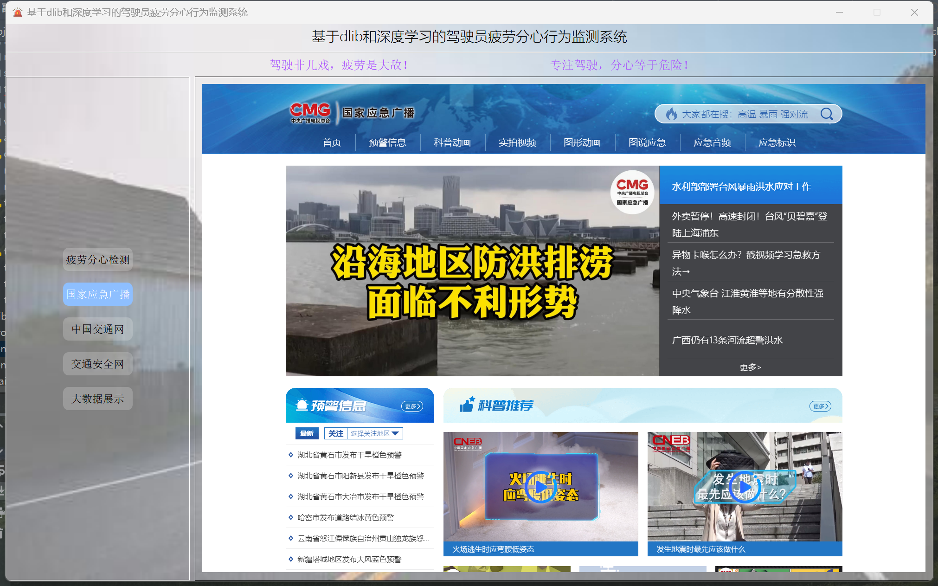Viewport: 938px width, 586px height.
Task: Click the search box 大家都在搜
Action: 748,114
